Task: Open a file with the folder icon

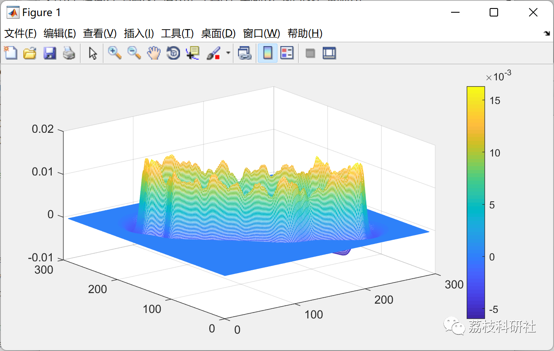Action: pyautogui.click(x=30, y=53)
